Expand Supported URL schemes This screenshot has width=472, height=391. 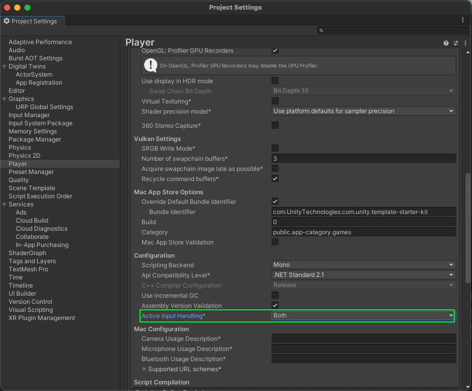tap(146, 369)
